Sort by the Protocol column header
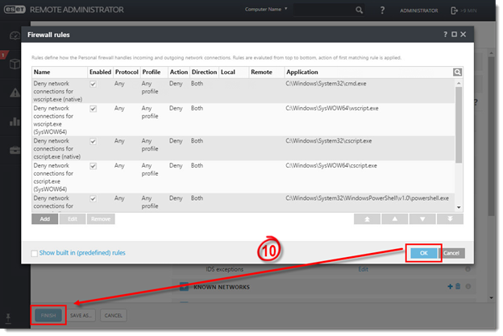The width and height of the screenshot is (503, 336). 127,73
